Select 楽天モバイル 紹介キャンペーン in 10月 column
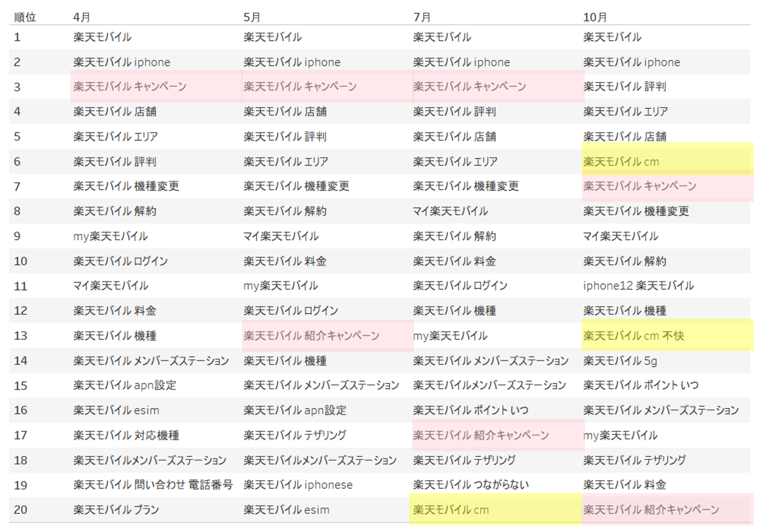 [x=651, y=510]
